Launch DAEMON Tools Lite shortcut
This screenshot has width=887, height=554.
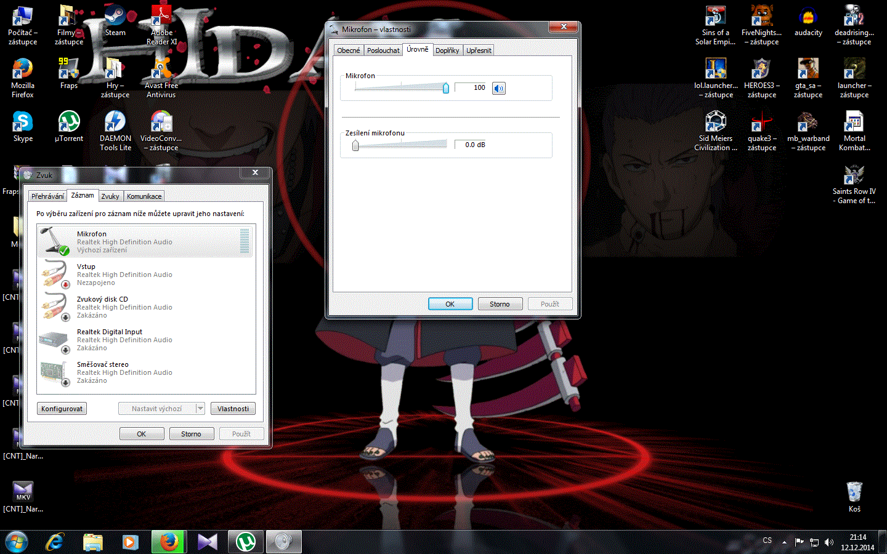(115, 131)
